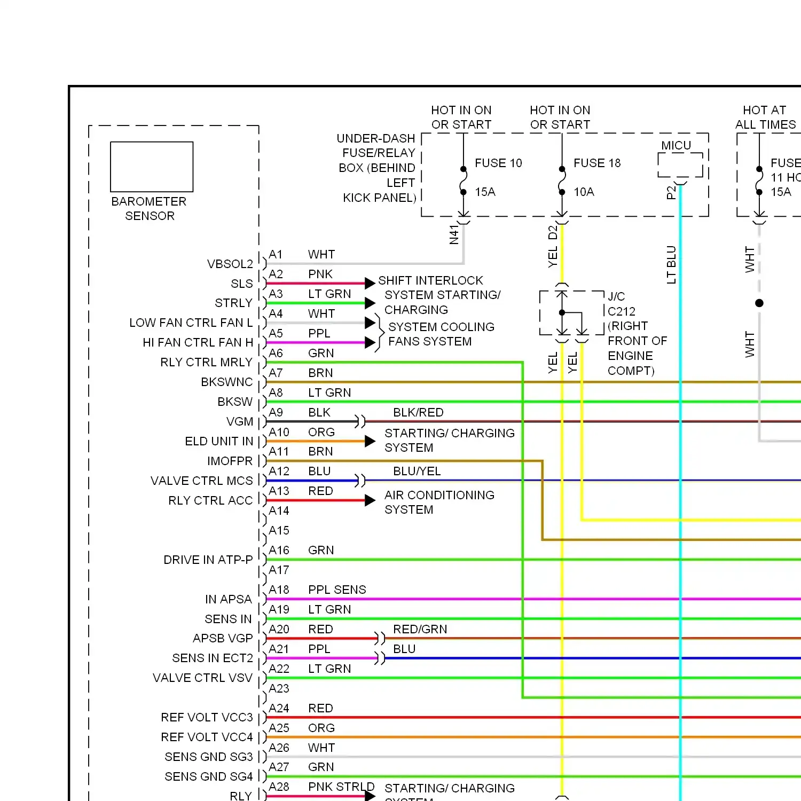Click the A21 PPL splice connector symbol
The image size is (801, 801).
pos(380,658)
